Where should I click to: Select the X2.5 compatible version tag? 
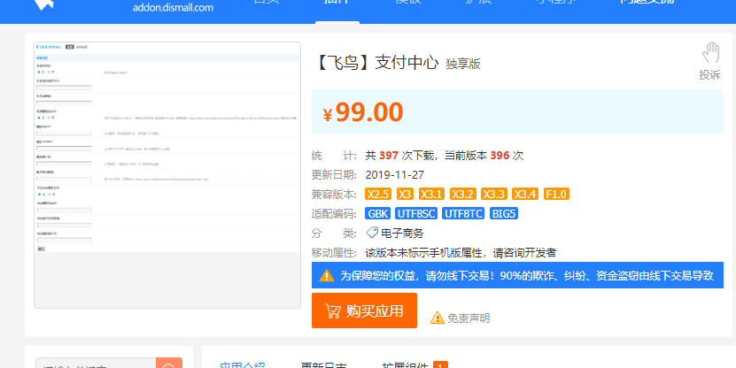coord(378,194)
